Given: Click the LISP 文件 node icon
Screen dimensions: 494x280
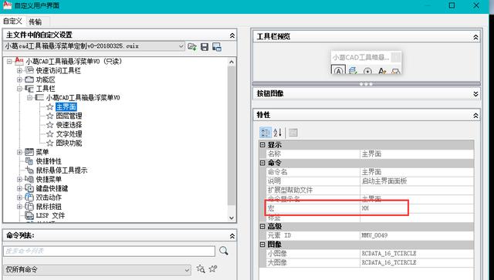Looking at the screenshot, I should (x=29, y=216).
